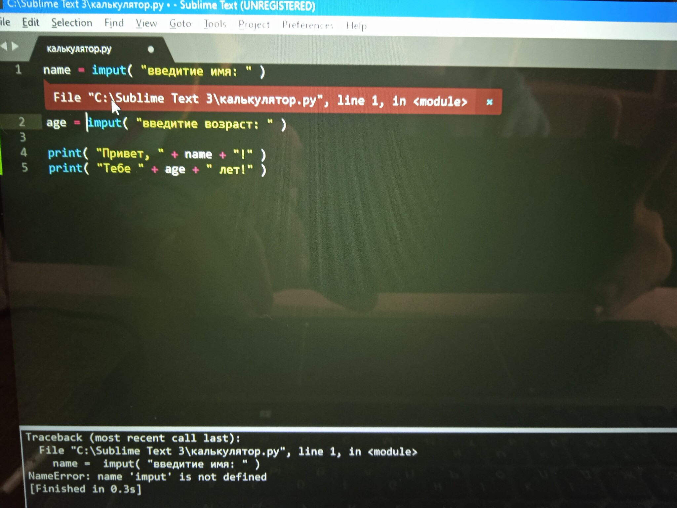Click the Preferences menu item
The width and height of the screenshot is (677, 508).
pos(307,24)
